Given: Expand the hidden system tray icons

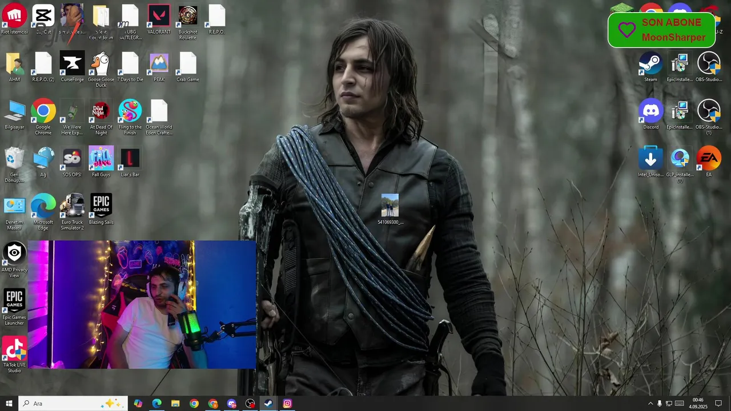Looking at the screenshot, I should 650,404.
